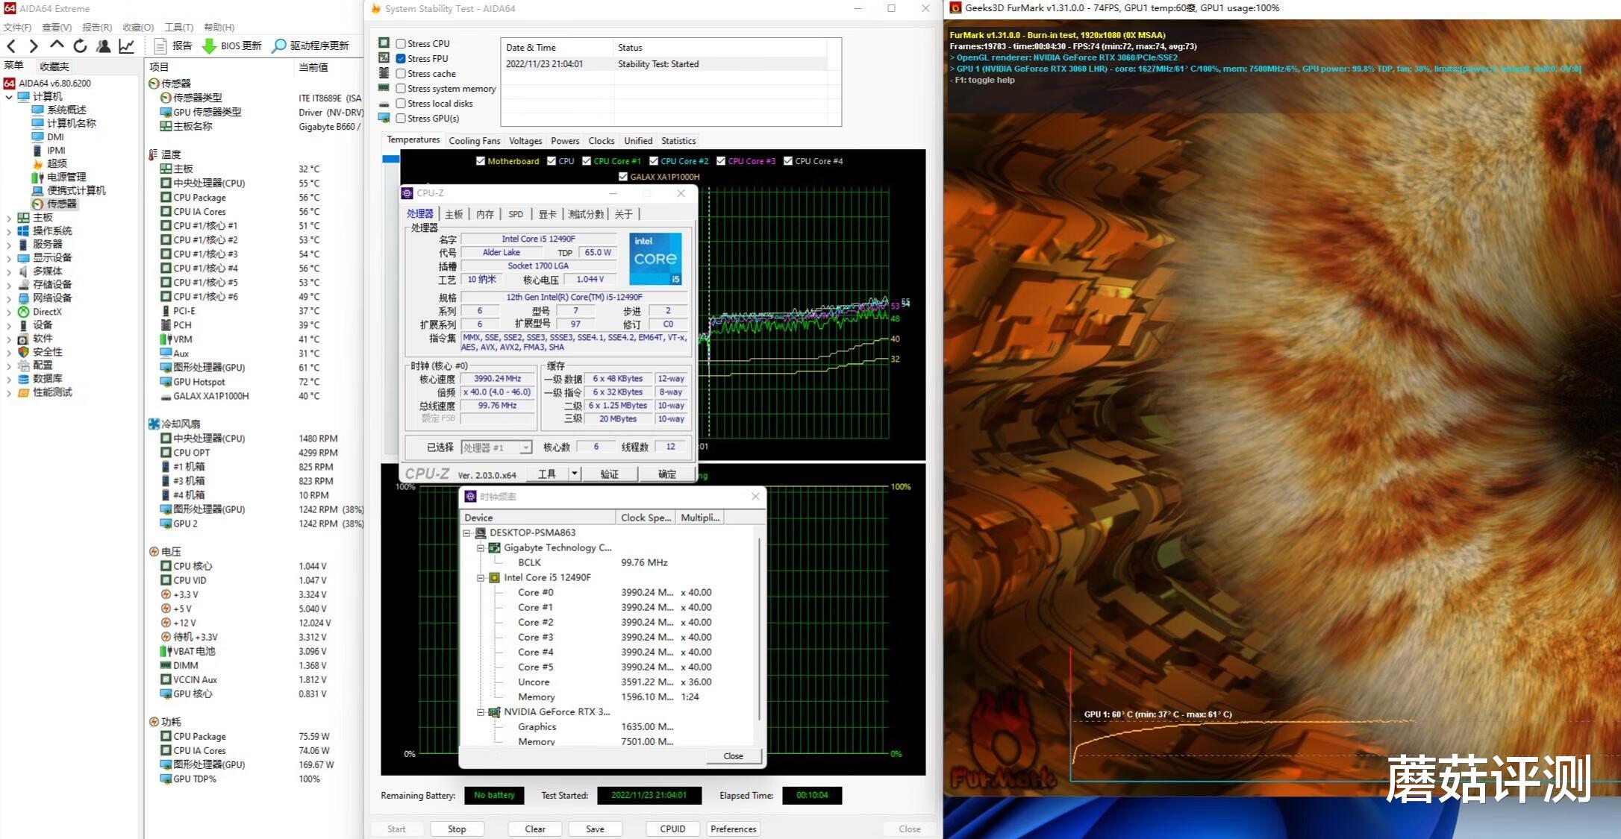
Task: Open DirectX section in AIDA64 sidebar
Action: [46, 312]
